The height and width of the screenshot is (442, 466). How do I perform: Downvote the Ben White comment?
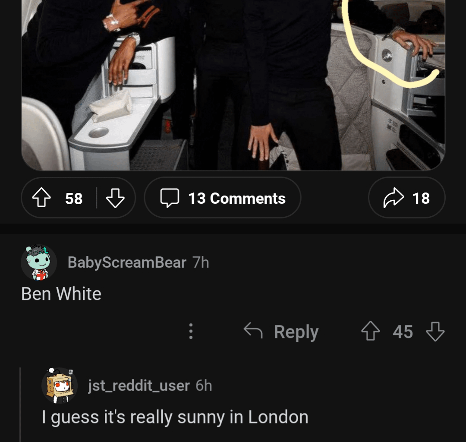(435, 331)
